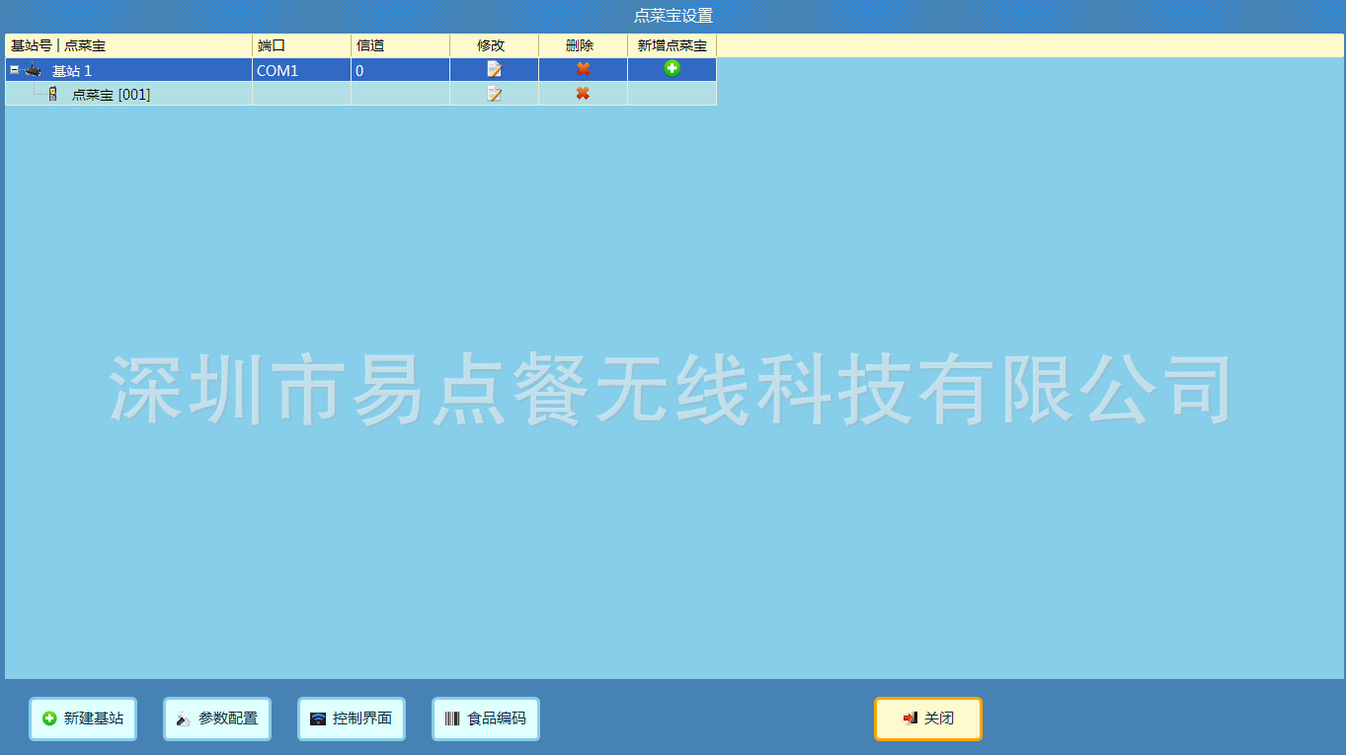The height and width of the screenshot is (755, 1346).
Task: Collapse the 基站 1 tree node
Action: click(14, 70)
